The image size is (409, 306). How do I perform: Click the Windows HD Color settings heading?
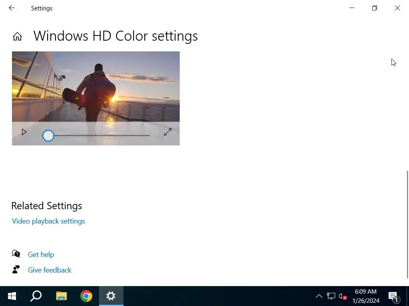(115, 36)
